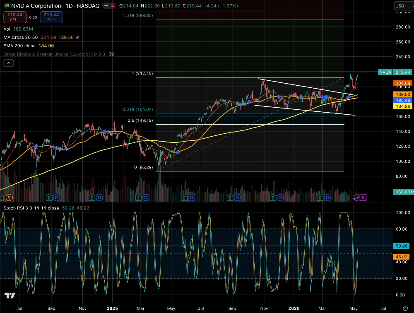
Task: Select the 0.618 (164.04) Fibonacci label
Action: pos(137,109)
